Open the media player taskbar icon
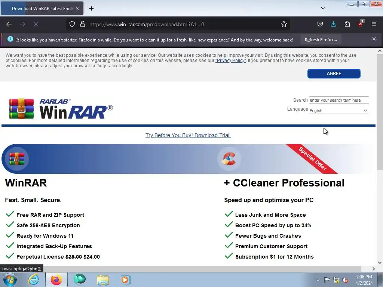 coord(126,280)
